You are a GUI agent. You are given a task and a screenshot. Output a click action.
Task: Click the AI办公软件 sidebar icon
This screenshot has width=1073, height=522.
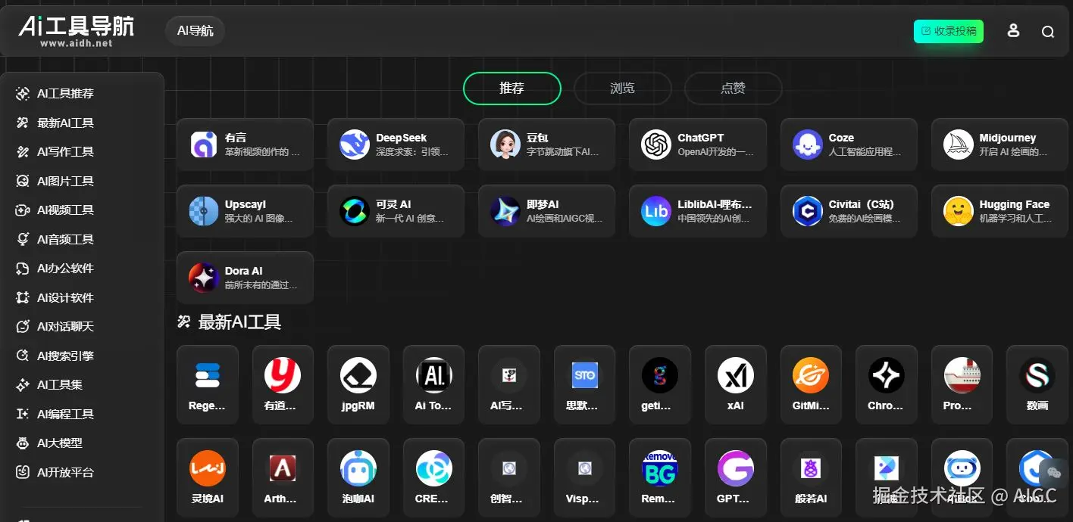coord(23,269)
